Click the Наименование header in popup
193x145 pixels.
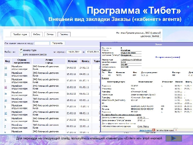click(x=146, y=82)
